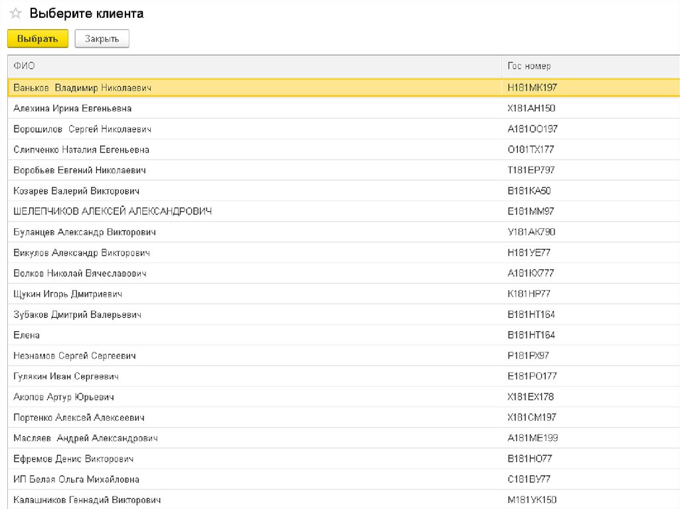Select the Ворошилов Сергей Николаевич row
Image resolution: width=680 pixels, height=509 pixels.
point(83,129)
